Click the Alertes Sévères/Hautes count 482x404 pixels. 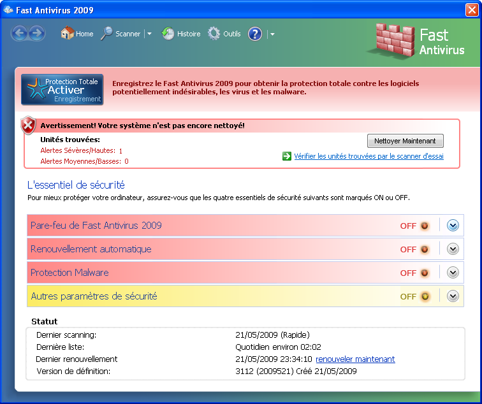pyautogui.click(x=120, y=151)
